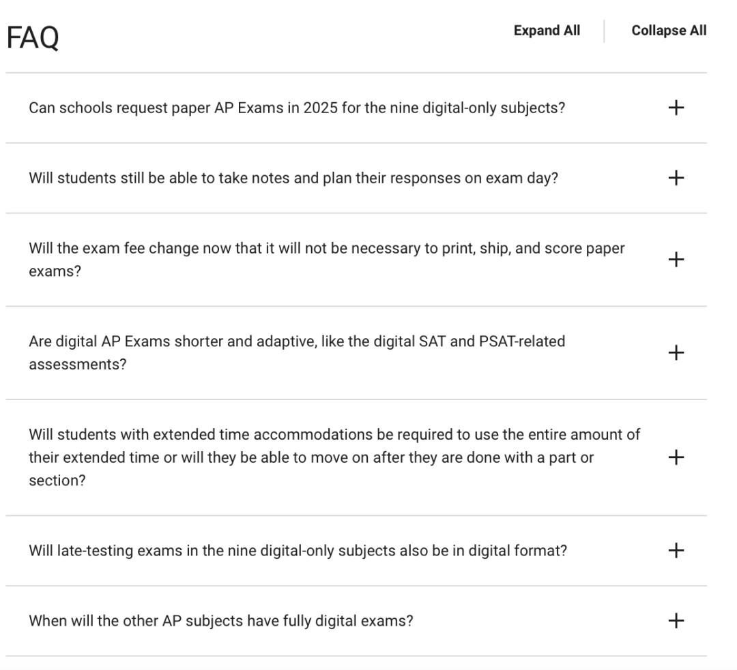Click 'exams?' second line of fee question

pyautogui.click(x=55, y=271)
